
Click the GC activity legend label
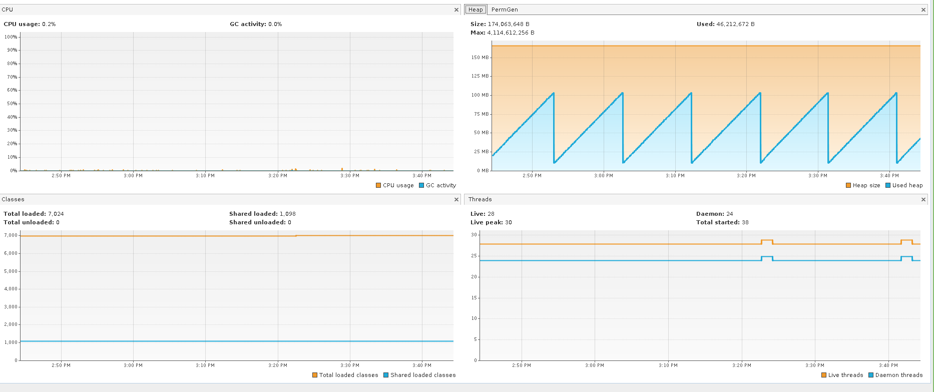pyautogui.click(x=441, y=185)
